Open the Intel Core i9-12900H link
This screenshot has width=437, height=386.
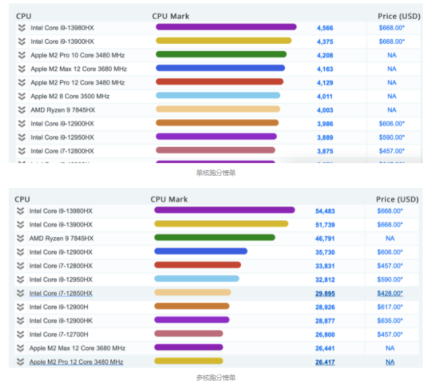59,307
